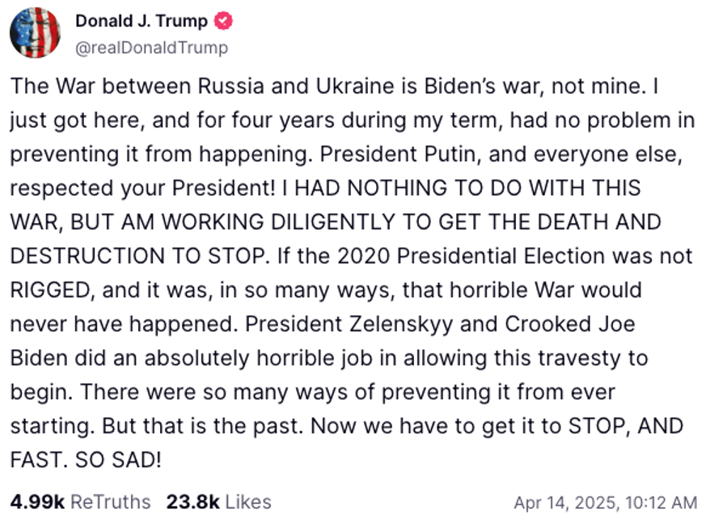Click the red verified badge icon
The image size is (710, 524).
point(223,21)
